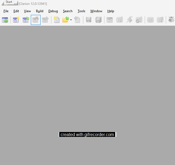The image size is (175, 165).
Task: Click the greyed bug debug icon
Action: coord(171,20)
